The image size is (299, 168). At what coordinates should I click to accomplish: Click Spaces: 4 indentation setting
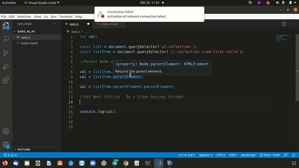[x=206, y=155]
